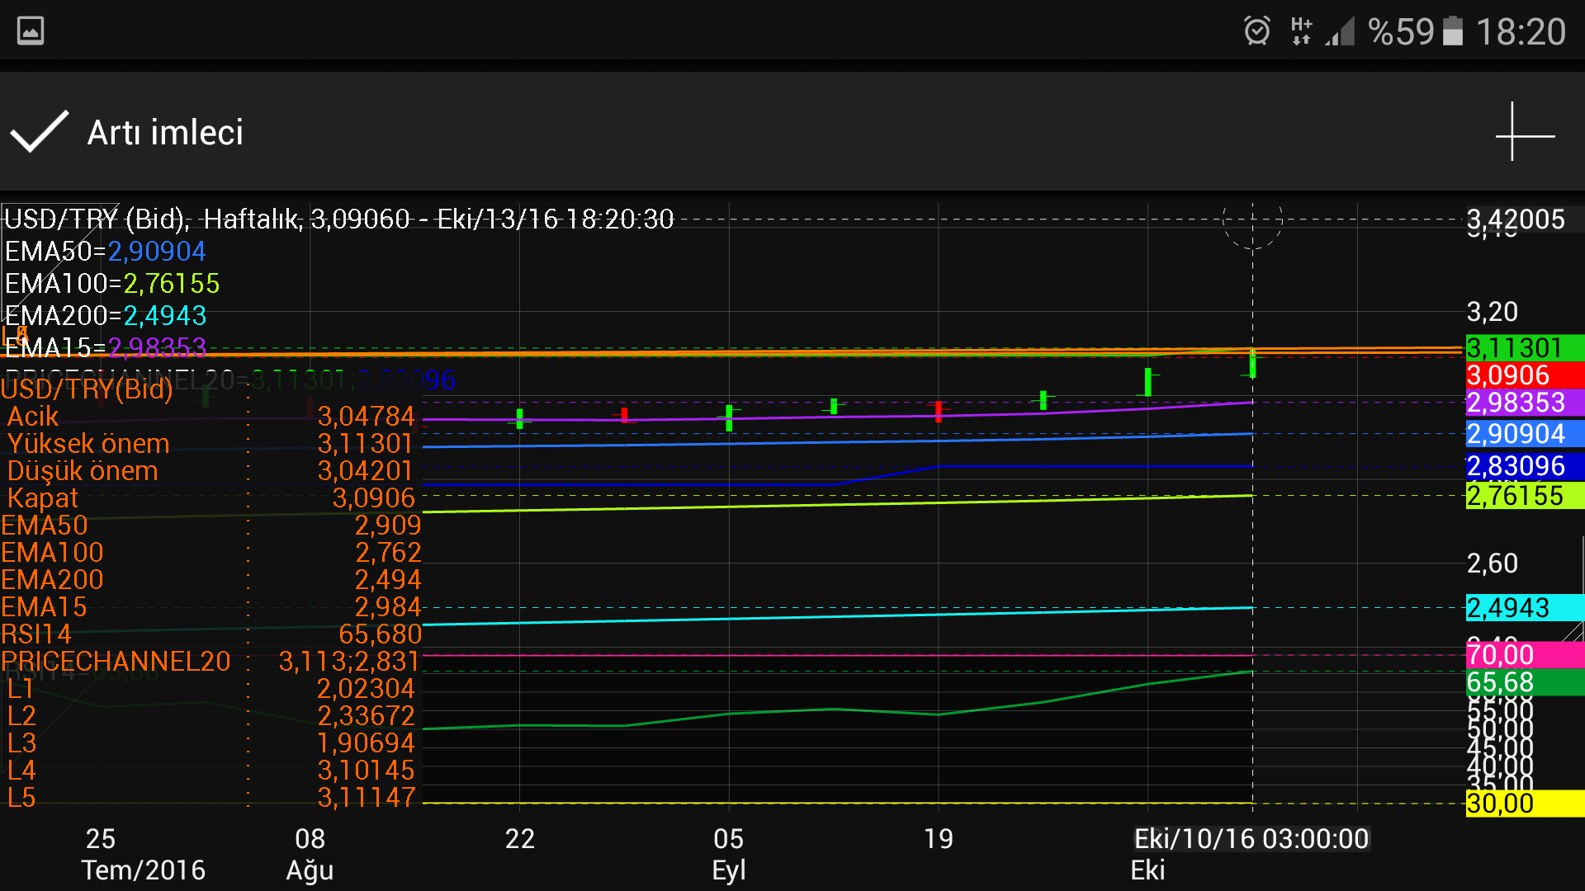Tap the picture notification icon in status bar
The width and height of the screenshot is (1585, 891).
[31, 31]
